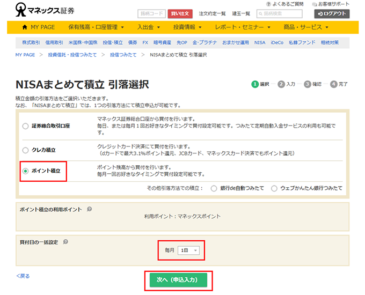Expand the 入出金 menu
The width and height of the screenshot is (365, 295).
click(149, 27)
